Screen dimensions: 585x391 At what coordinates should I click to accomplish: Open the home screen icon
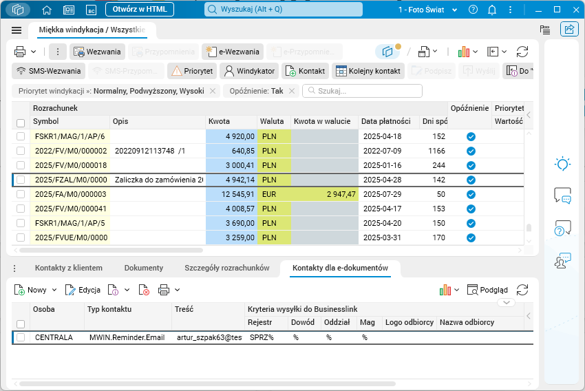[x=47, y=10]
